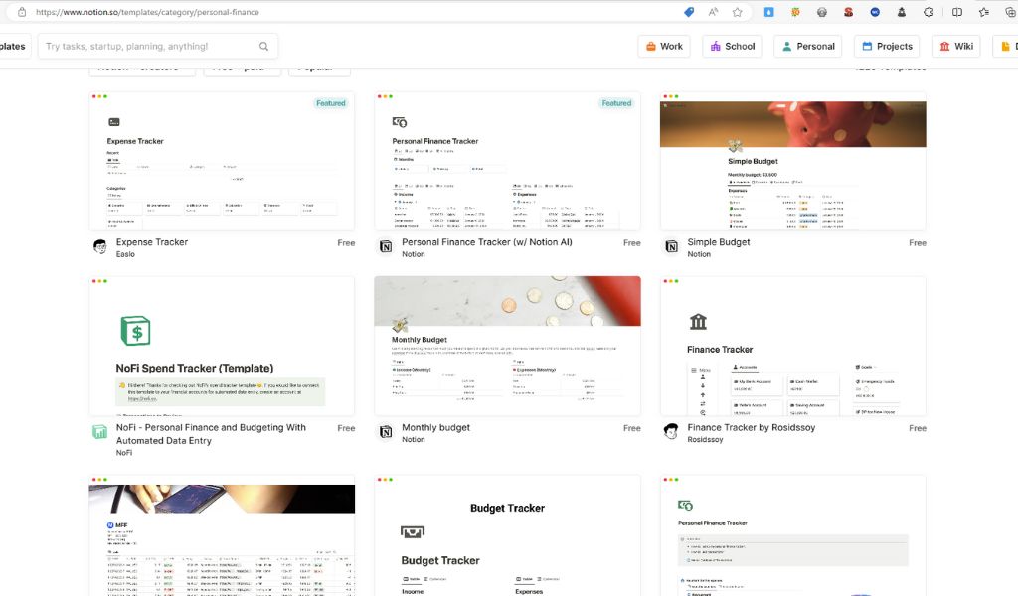
Task: Click the NoFi creator name
Action: pos(124,453)
